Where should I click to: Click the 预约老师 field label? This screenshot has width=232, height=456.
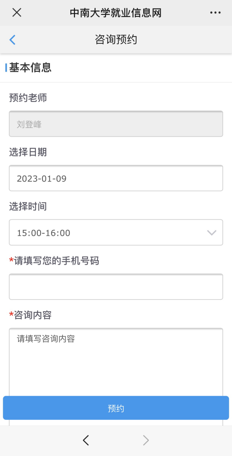click(28, 98)
